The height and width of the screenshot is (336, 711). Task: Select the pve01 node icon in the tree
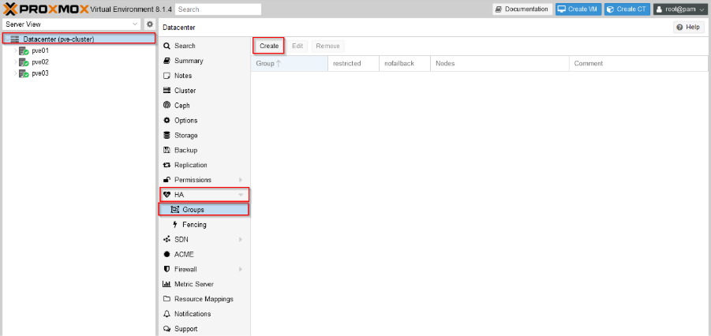[24, 50]
